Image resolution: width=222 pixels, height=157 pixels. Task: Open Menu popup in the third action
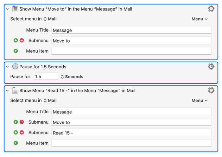coord(199,101)
